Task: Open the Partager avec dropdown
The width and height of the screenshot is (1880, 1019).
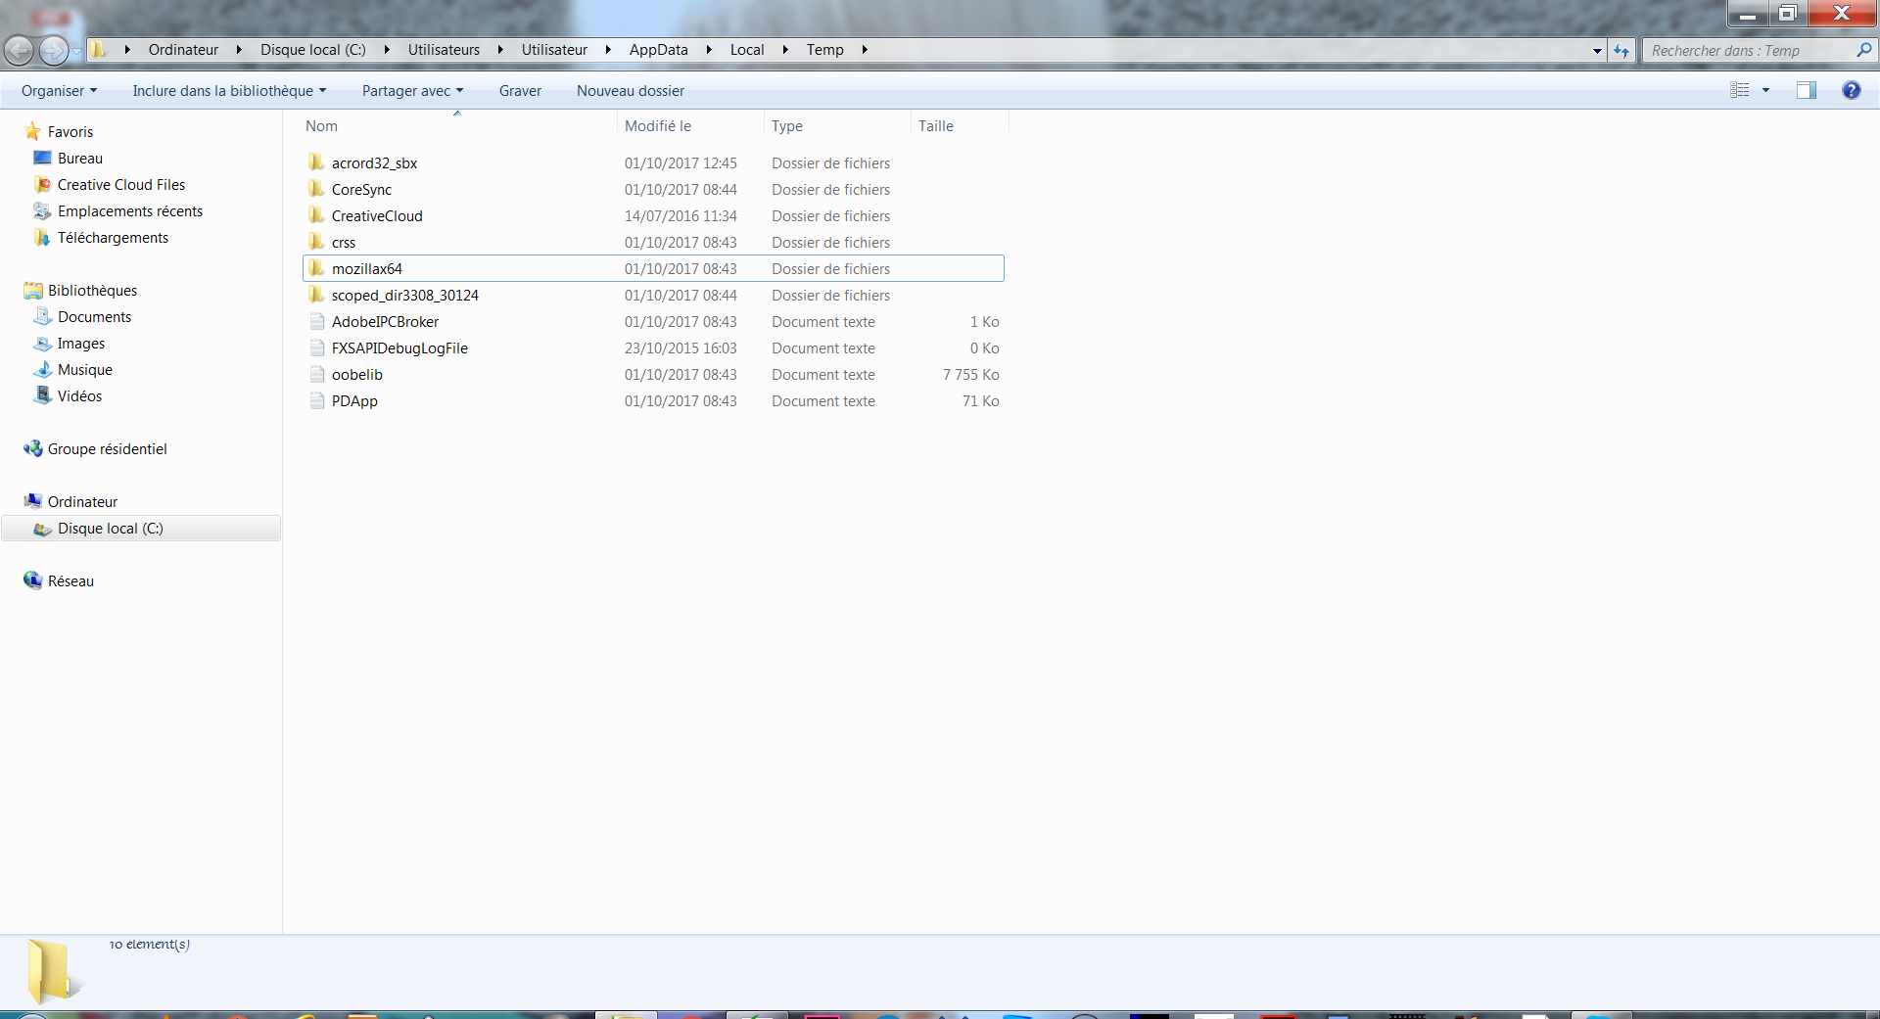Action: [412, 91]
